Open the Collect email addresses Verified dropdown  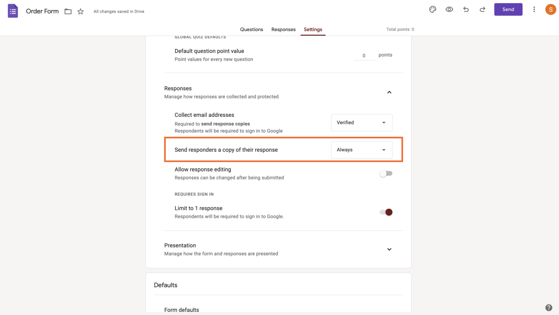click(361, 123)
